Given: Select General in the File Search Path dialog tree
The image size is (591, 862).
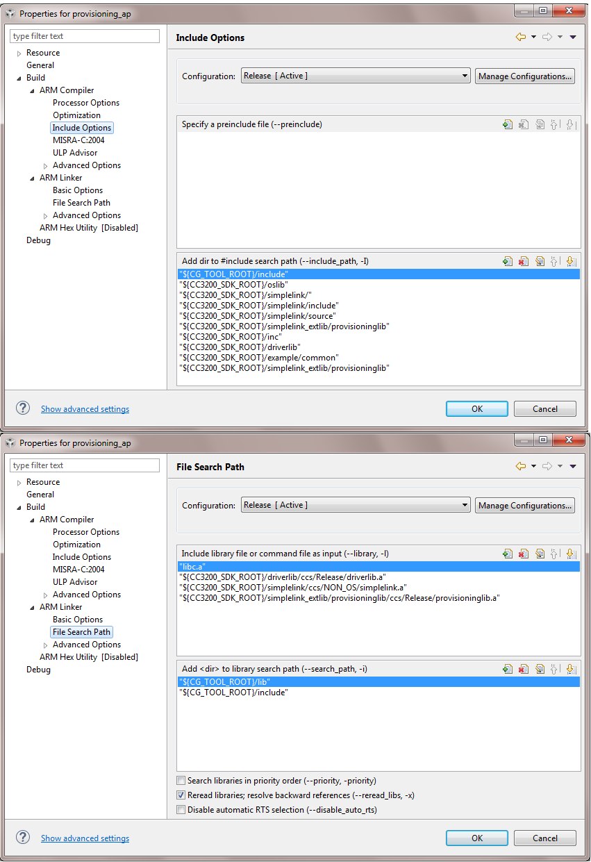Looking at the screenshot, I should (x=40, y=495).
